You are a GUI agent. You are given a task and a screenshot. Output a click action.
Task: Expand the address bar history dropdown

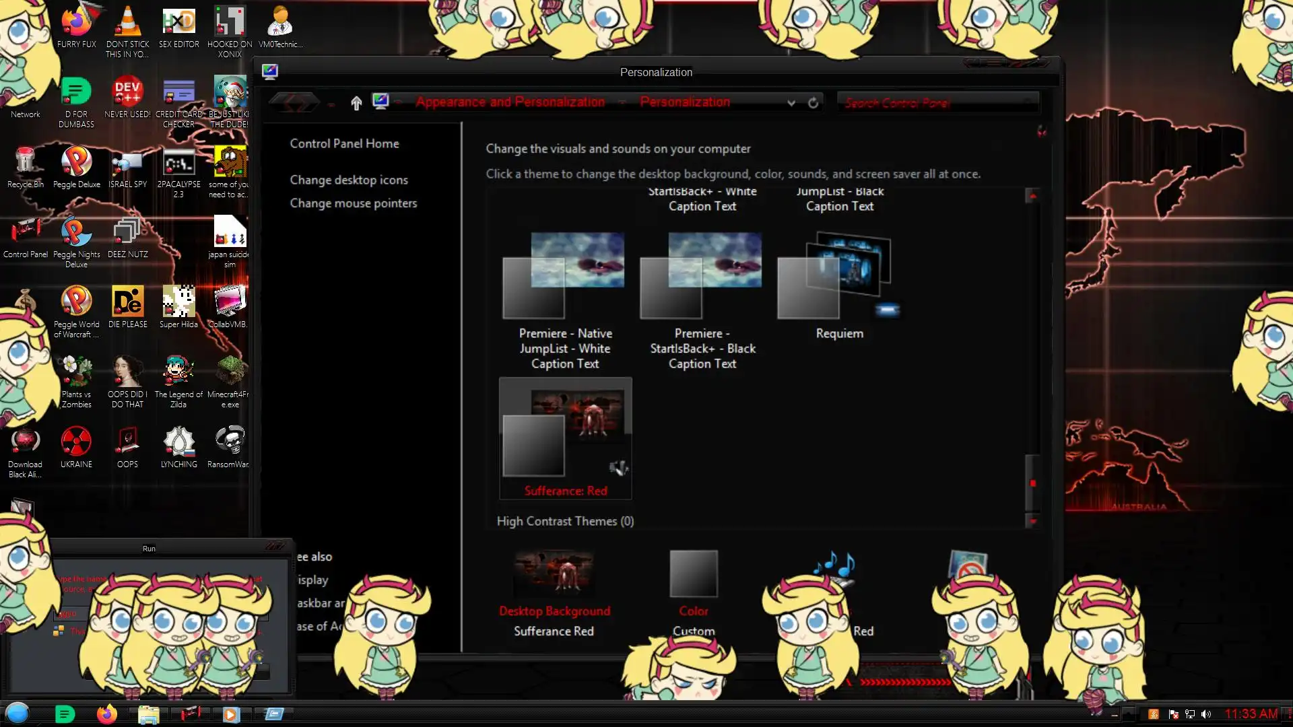coord(791,102)
